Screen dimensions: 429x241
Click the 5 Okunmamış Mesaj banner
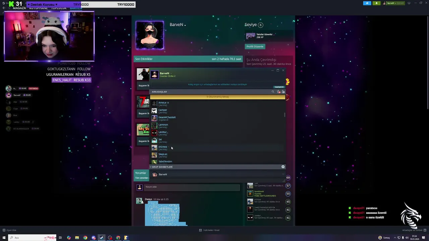[218, 97]
